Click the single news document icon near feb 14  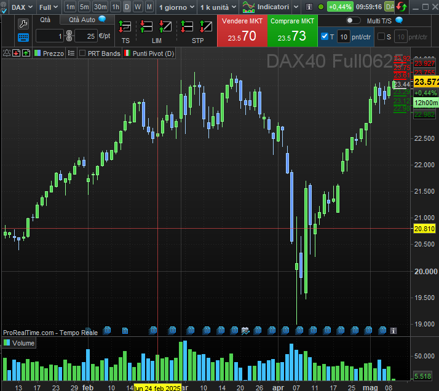pyautogui.click(x=125, y=331)
